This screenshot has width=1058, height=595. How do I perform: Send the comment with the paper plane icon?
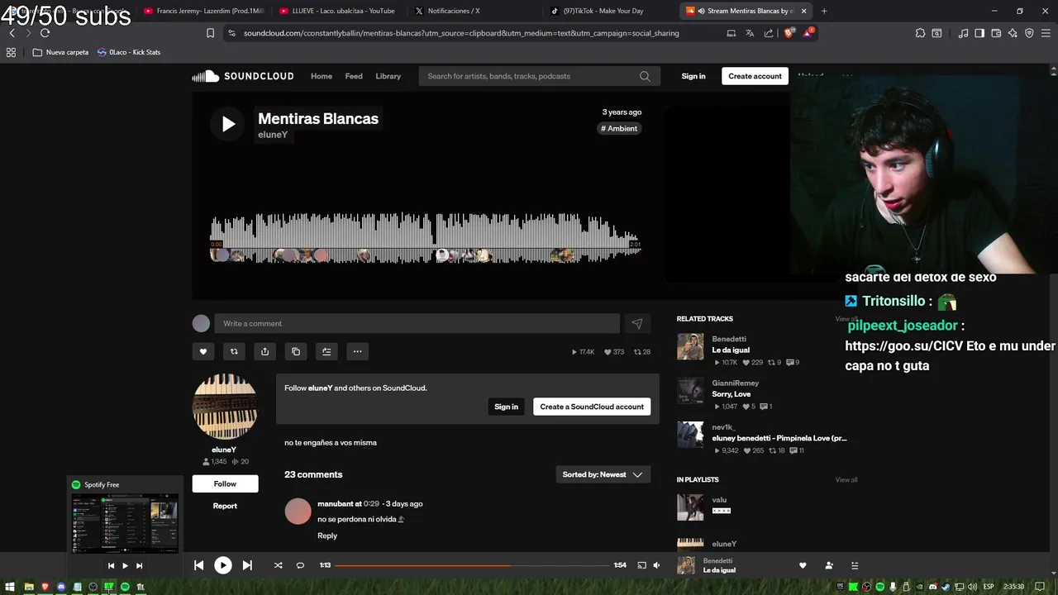[636, 324]
